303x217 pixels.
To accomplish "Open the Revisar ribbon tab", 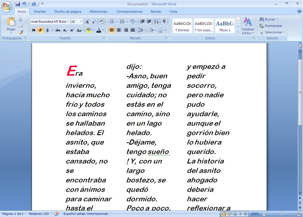I will click(x=156, y=12).
